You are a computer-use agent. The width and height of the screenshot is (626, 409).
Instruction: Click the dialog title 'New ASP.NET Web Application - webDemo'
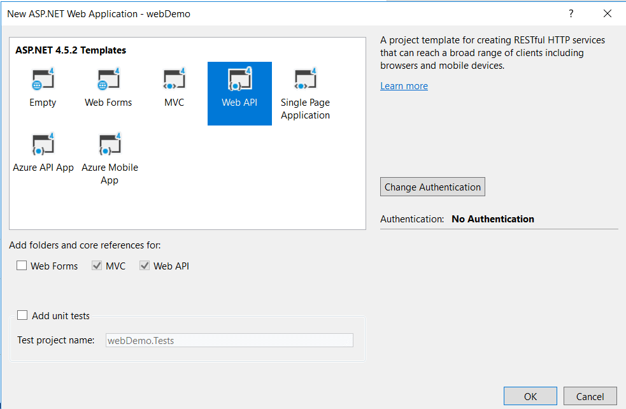[x=99, y=14]
